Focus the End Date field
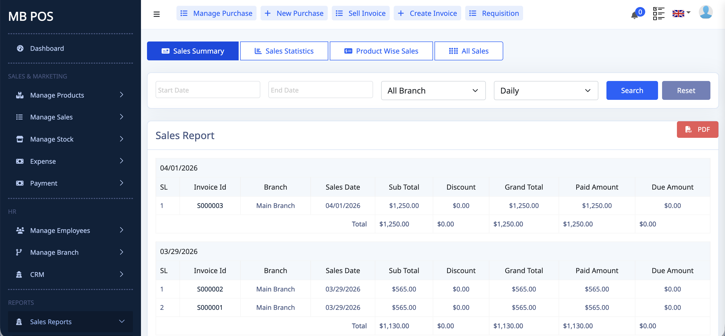This screenshot has width=725, height=336. (320, 90)
